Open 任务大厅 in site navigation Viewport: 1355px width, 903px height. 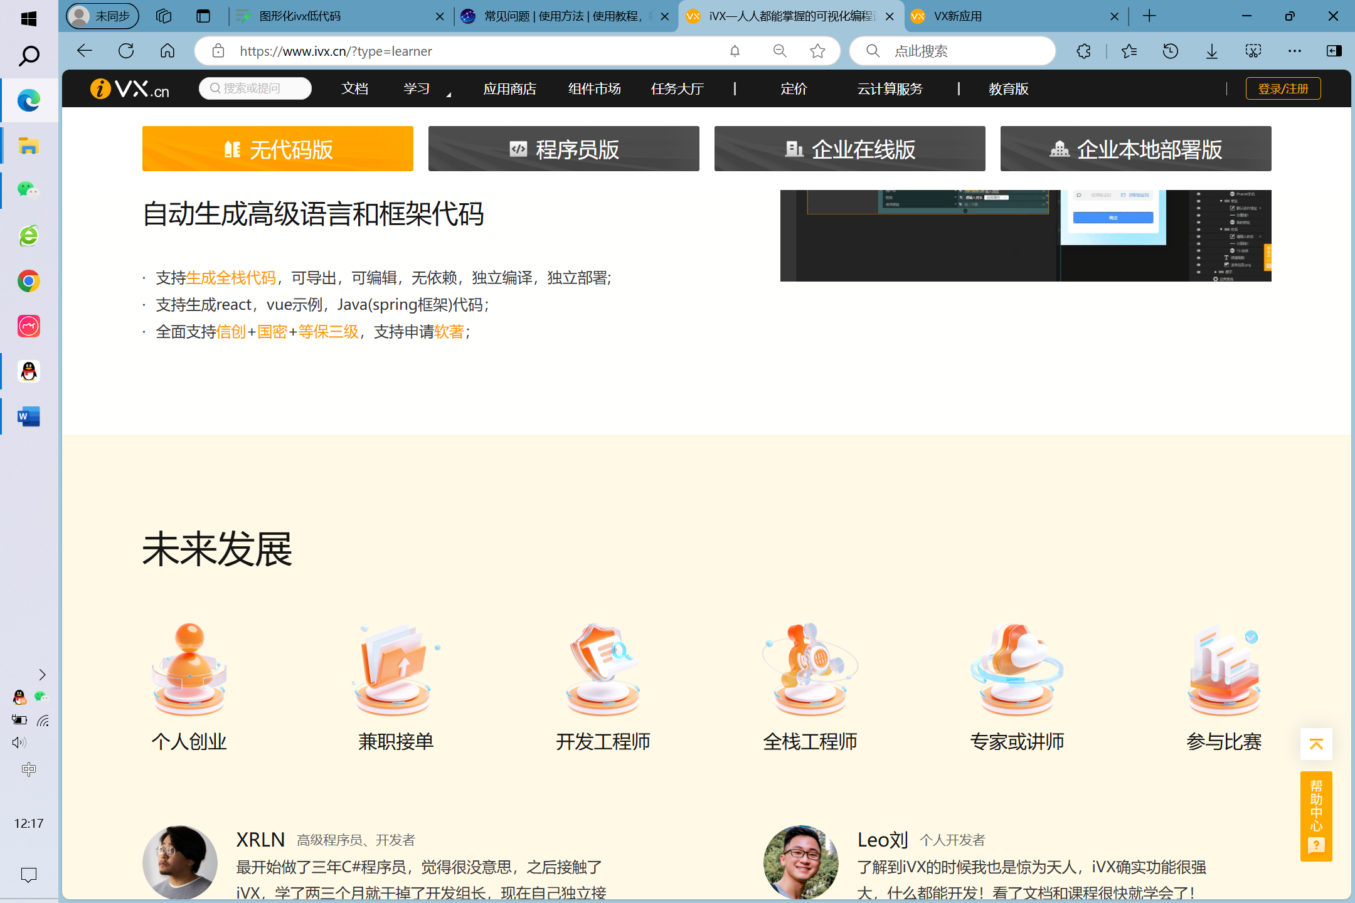(x=677, y=89)
